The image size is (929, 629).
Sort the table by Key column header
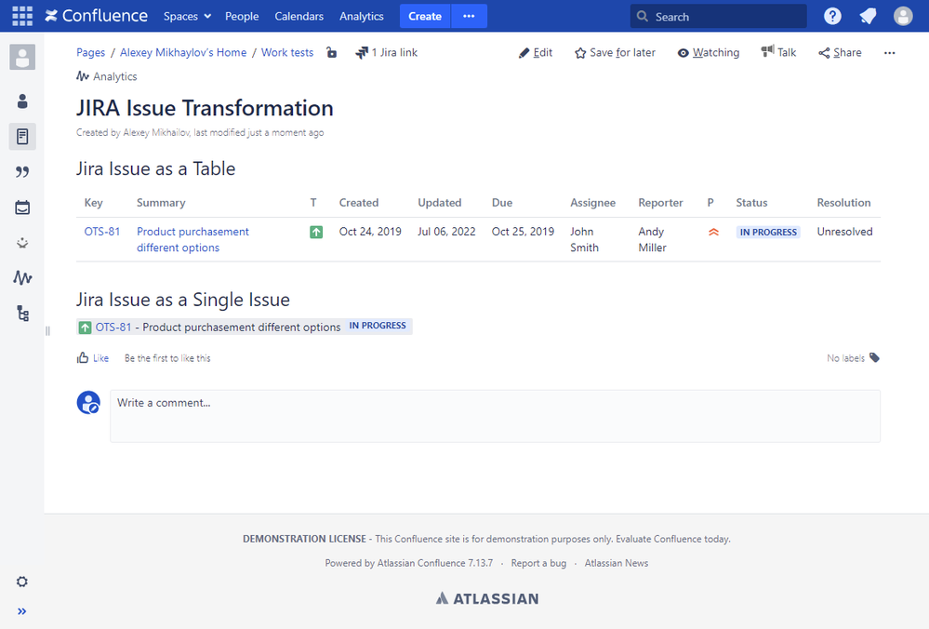point(94,203)
